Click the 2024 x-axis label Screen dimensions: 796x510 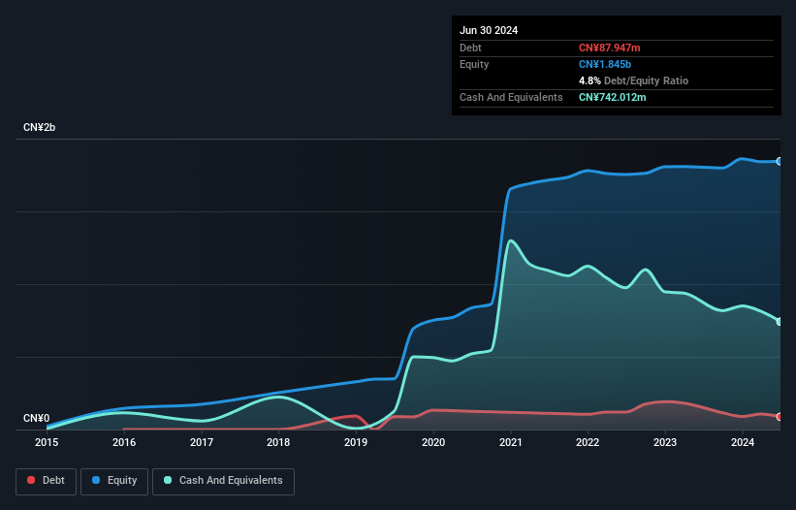[x=743, y=442]
